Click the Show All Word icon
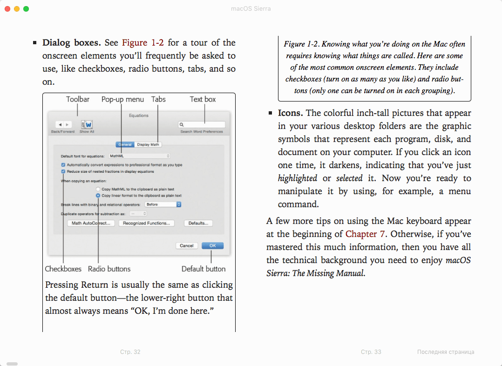Screen dimensions: 502x366 [x=87, y=125]
